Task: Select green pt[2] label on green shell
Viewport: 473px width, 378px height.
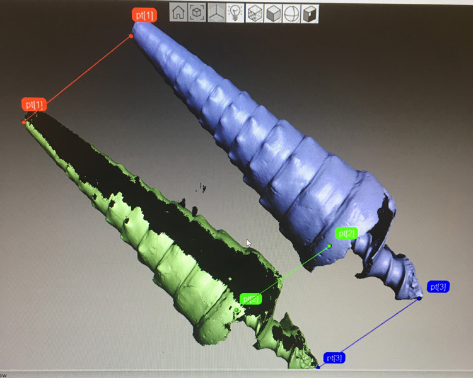Action: [x=251, y=299]
